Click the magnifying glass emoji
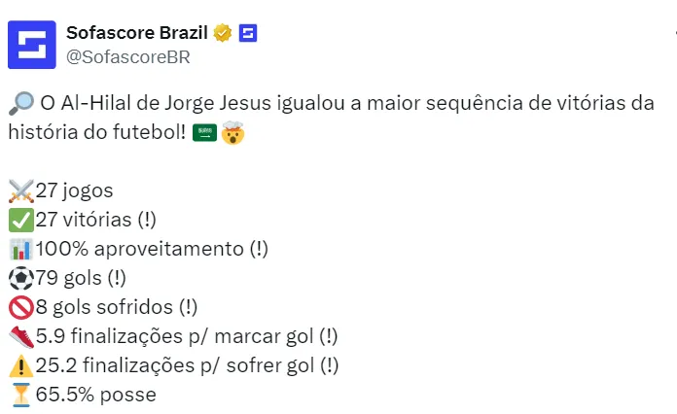Screen dimensions: 677x414 coord(20,103)
